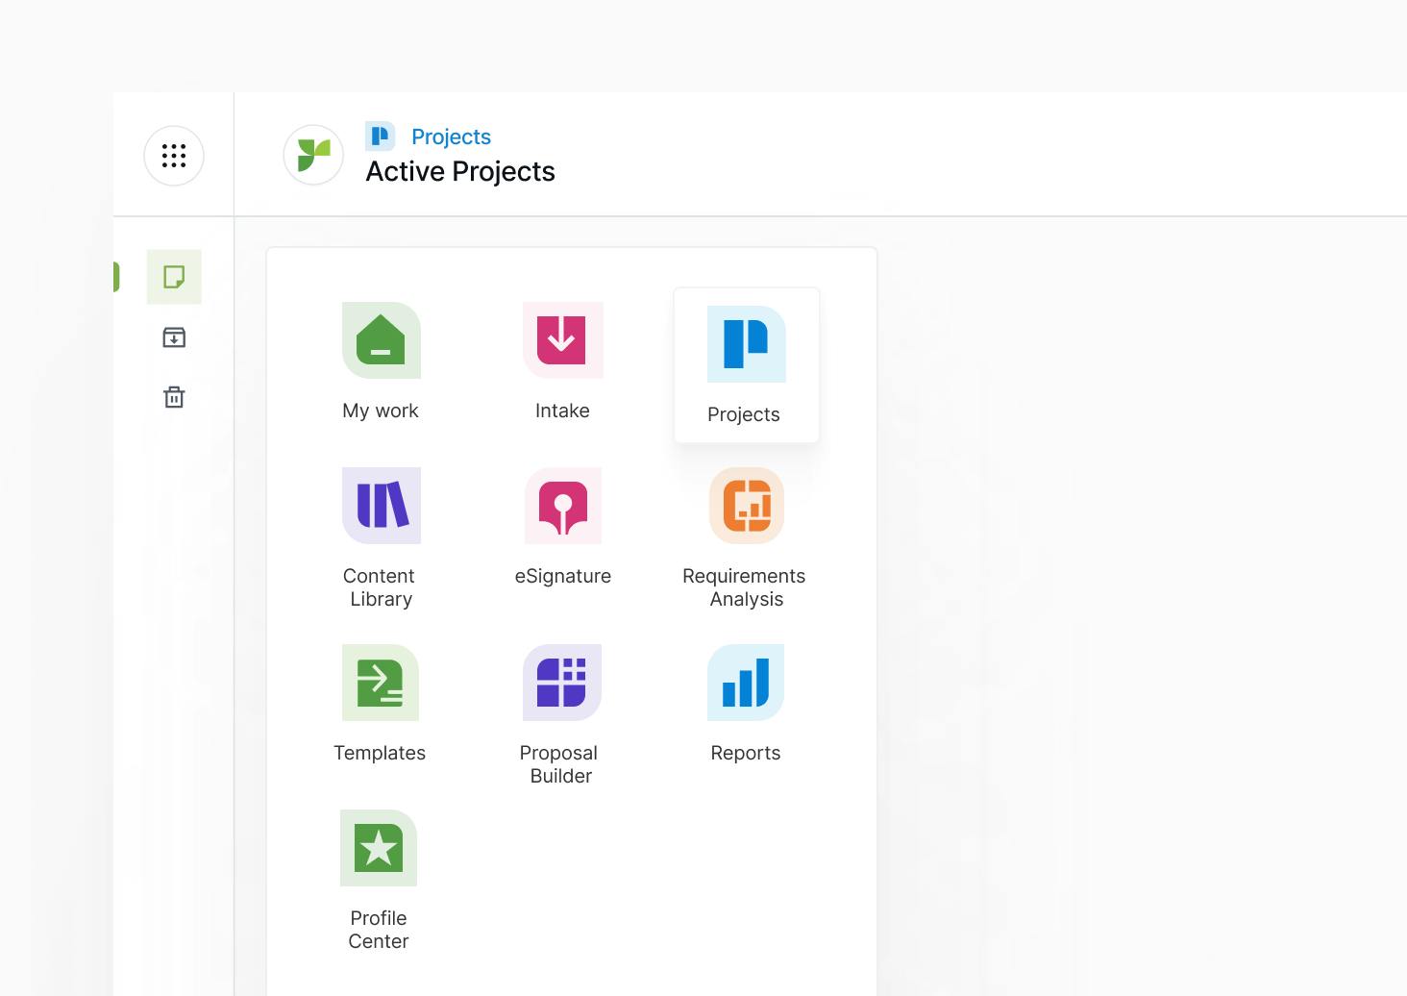Screen dimensions: 1407x996
Task: Click the Content Library label
Action: (x=380, y=587)
